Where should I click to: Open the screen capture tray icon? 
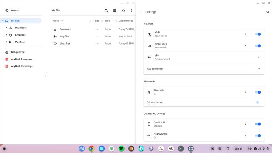coord(212,149)
